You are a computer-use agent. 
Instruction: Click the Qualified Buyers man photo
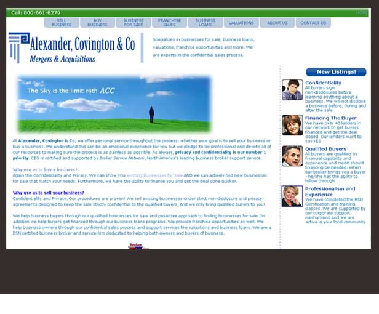point(292,156)
